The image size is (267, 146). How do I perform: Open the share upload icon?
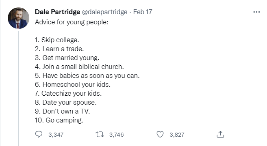pyautogui.click(x=220, y=134)
